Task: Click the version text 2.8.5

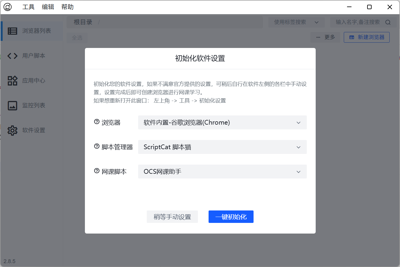Action: pos(9,261)
